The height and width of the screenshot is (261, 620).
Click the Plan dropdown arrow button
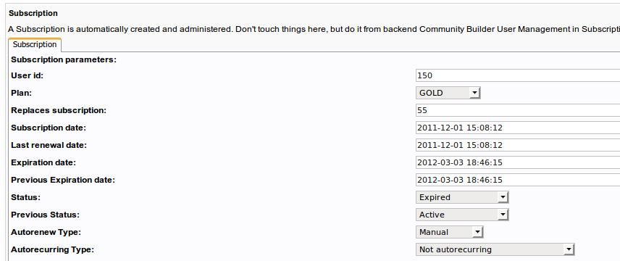474,93
